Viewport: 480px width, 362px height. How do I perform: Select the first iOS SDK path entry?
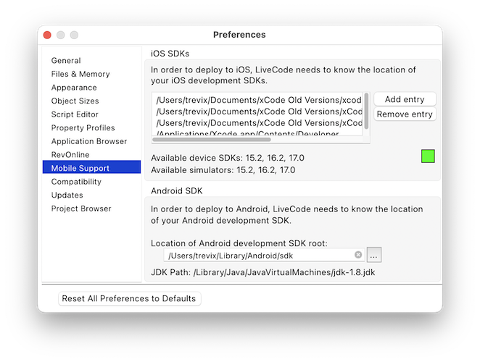(x=258, y=100)
